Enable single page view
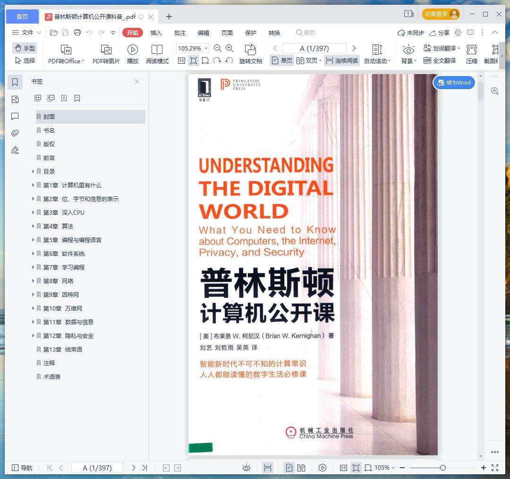 [x=281, y=60]
